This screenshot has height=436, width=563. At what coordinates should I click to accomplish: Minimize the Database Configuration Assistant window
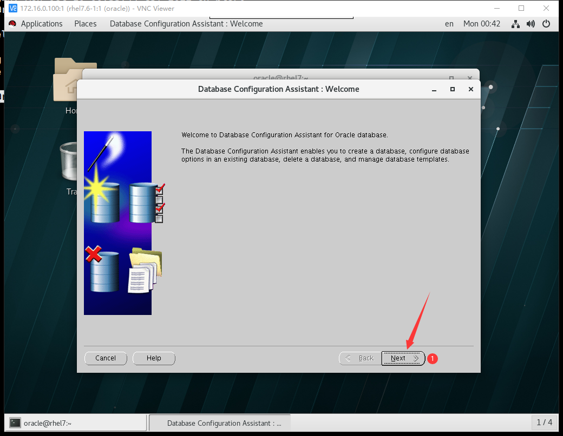[434, 89]
